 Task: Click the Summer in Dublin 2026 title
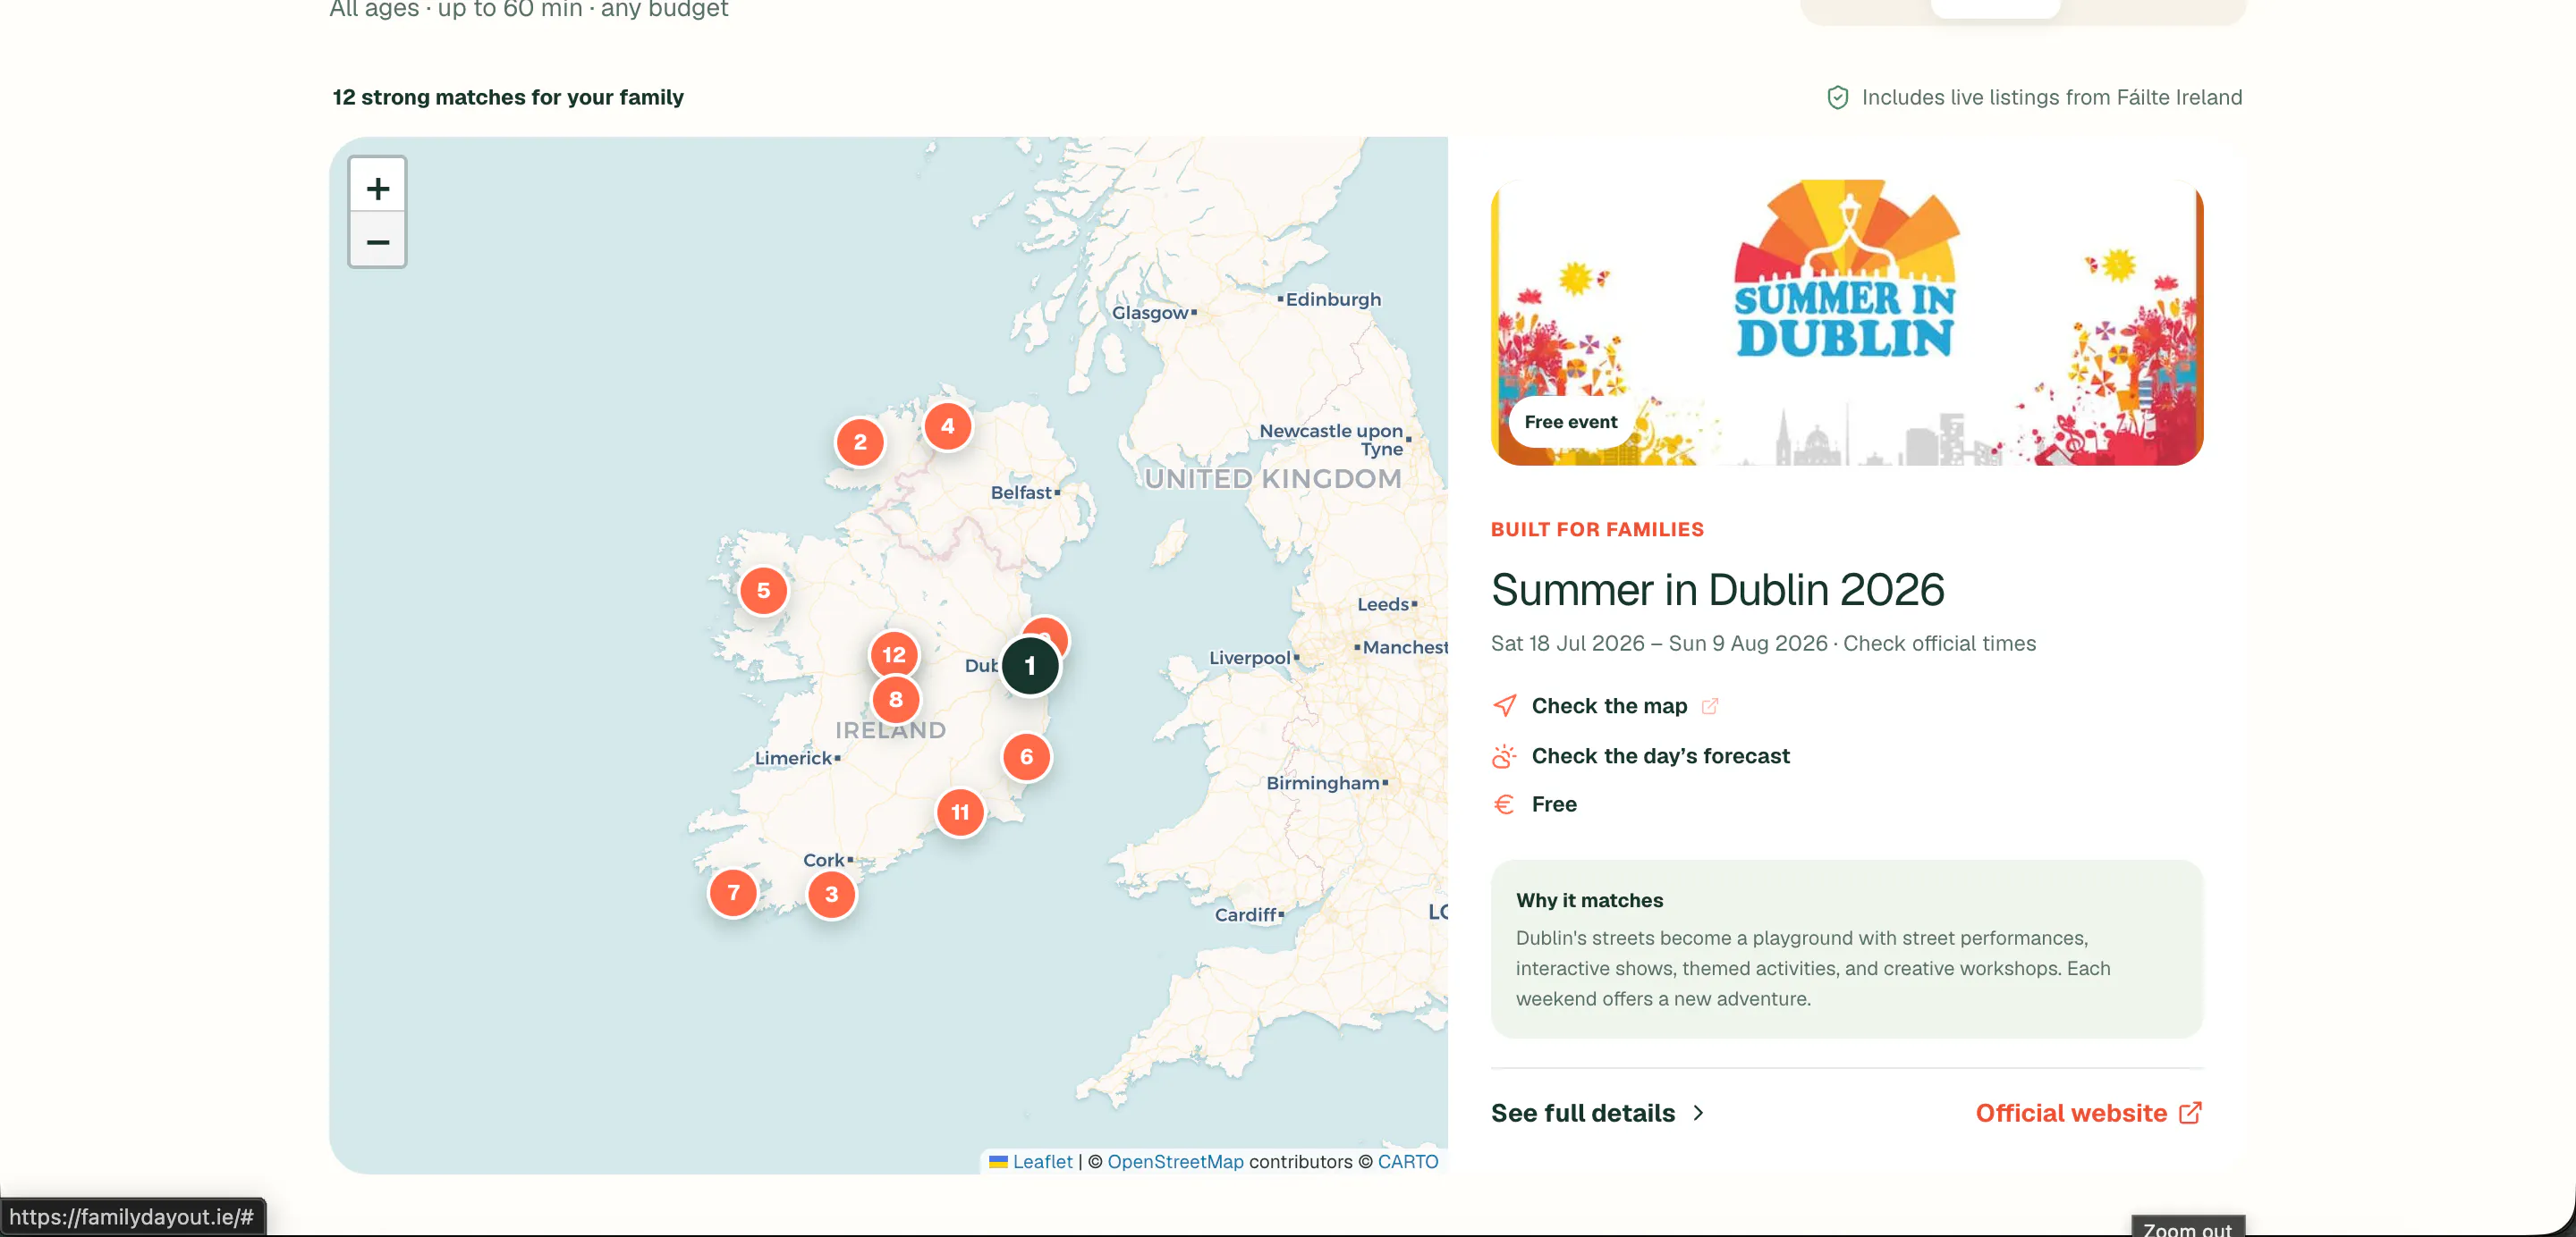pyautogui.click(x=1717, y=590)
